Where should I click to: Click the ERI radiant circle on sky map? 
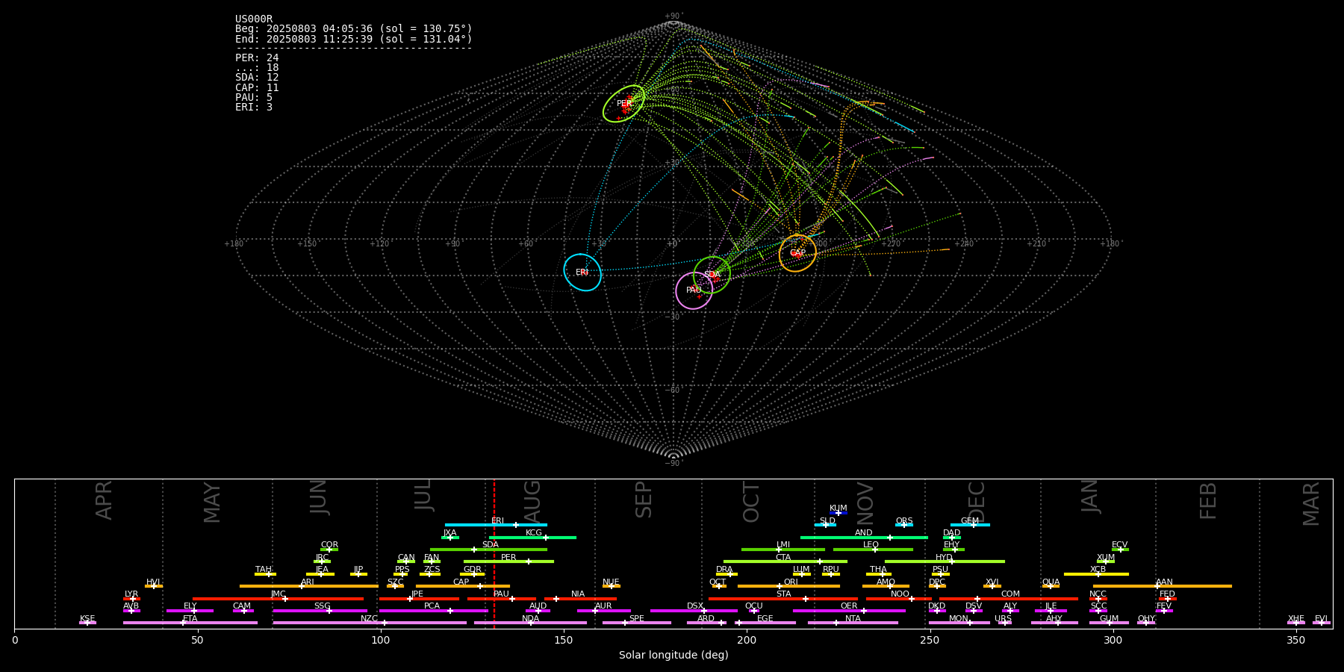point(582,273)
